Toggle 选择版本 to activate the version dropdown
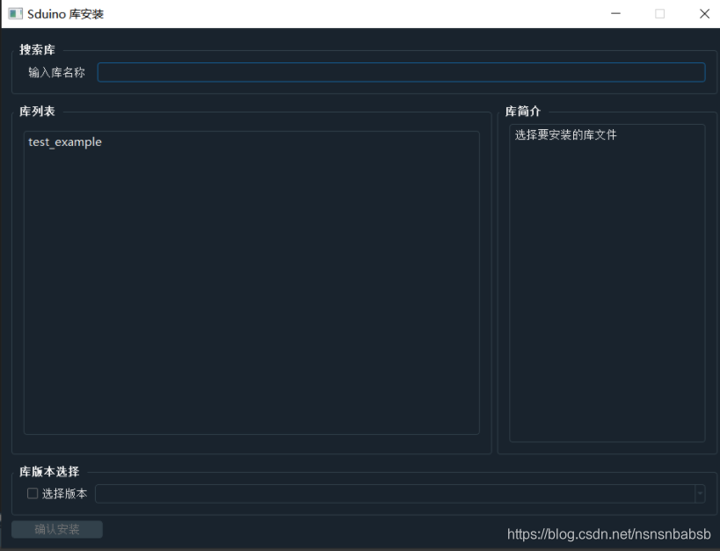This screenshot has height=551, width=720. [32, 493]
